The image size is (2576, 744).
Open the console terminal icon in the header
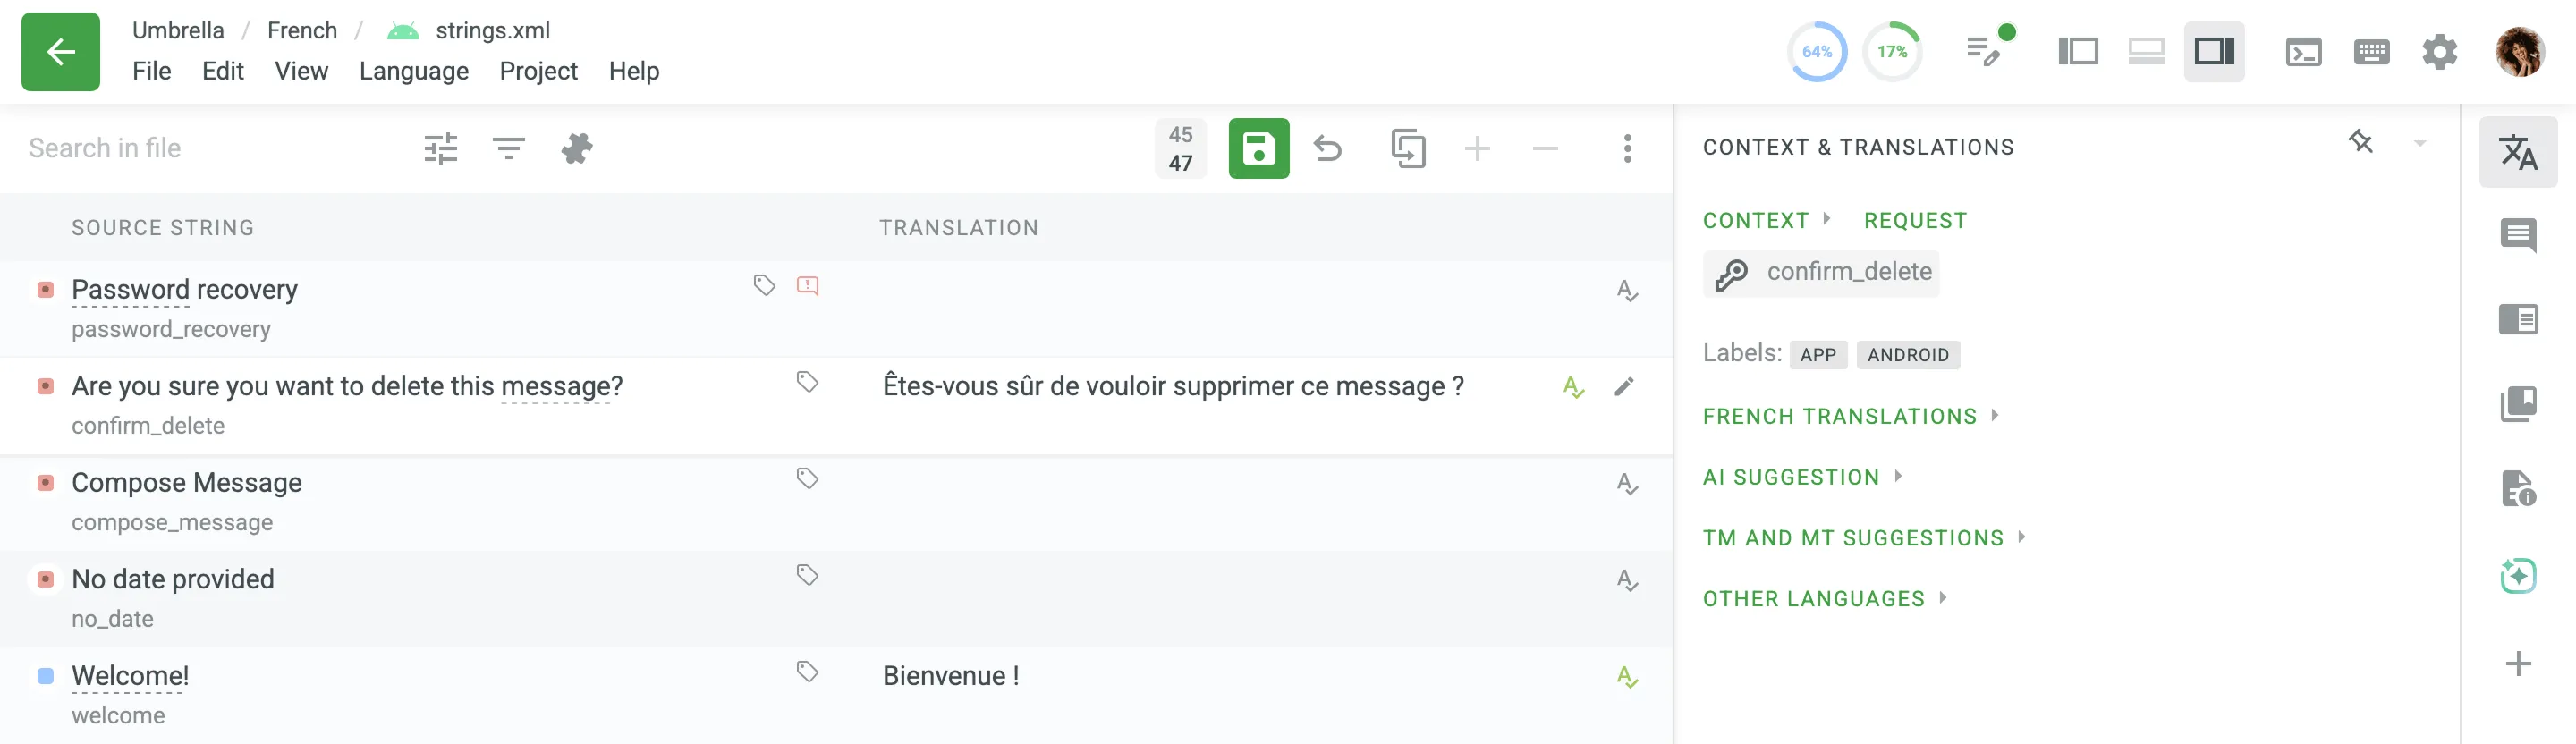coord(2304,51)
